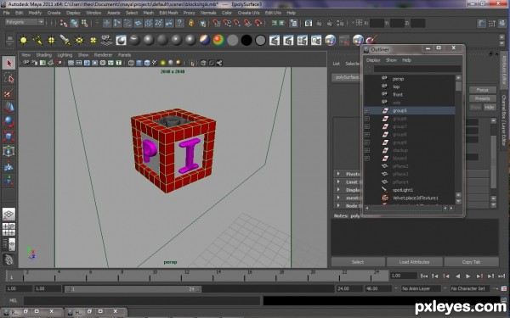The image size is (510, 318).
Task: Assign the ramp shader rainbow sphere
Action: point(218,40)
